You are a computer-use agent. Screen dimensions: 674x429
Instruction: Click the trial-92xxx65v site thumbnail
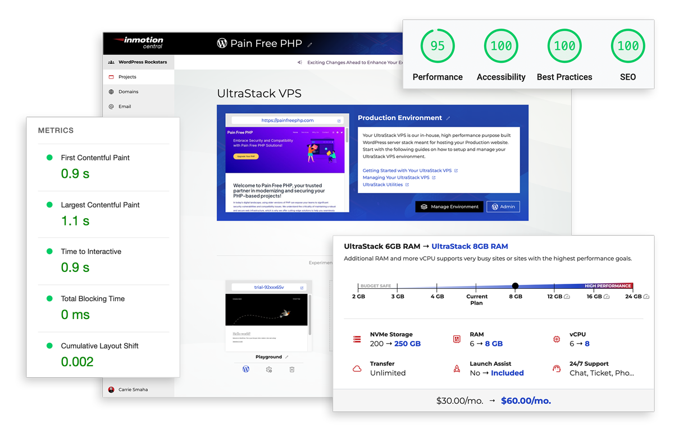[267, 321]
